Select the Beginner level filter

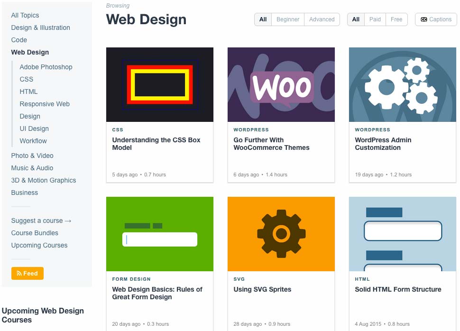[x=288, y=19]
